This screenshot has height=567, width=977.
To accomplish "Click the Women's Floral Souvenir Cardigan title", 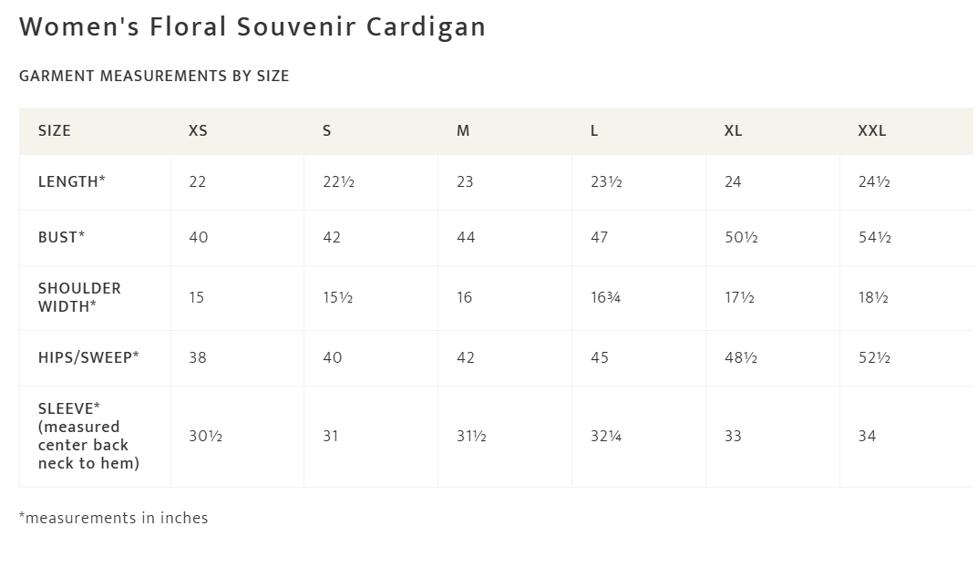I will (x=252, y=27).
